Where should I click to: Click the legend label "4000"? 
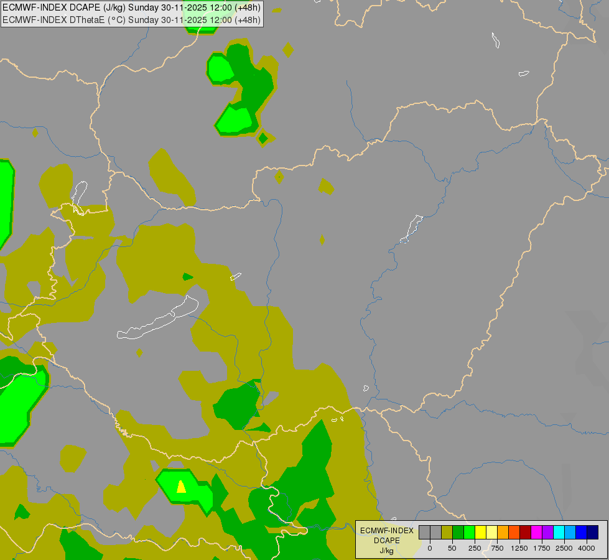click(587, 548)
